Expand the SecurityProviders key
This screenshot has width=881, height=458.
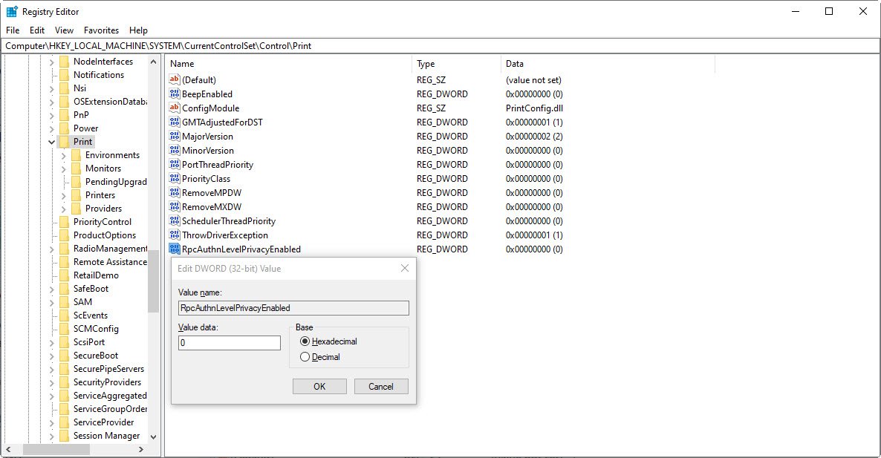pyautogui.click(x=52, y=383)
